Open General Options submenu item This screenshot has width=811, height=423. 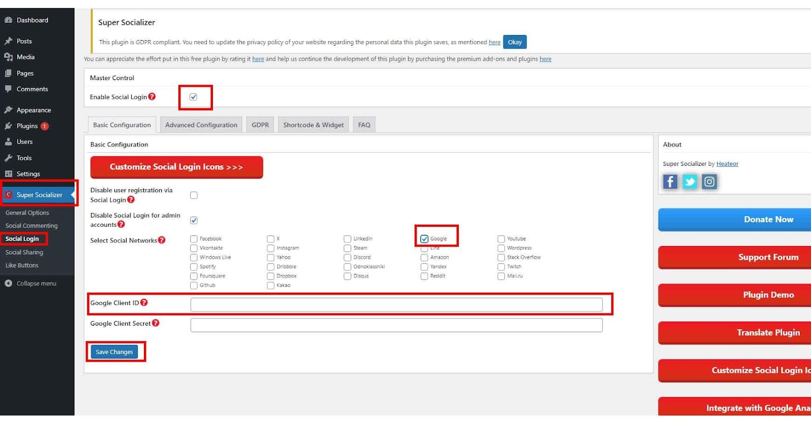[x=27, y=213]
